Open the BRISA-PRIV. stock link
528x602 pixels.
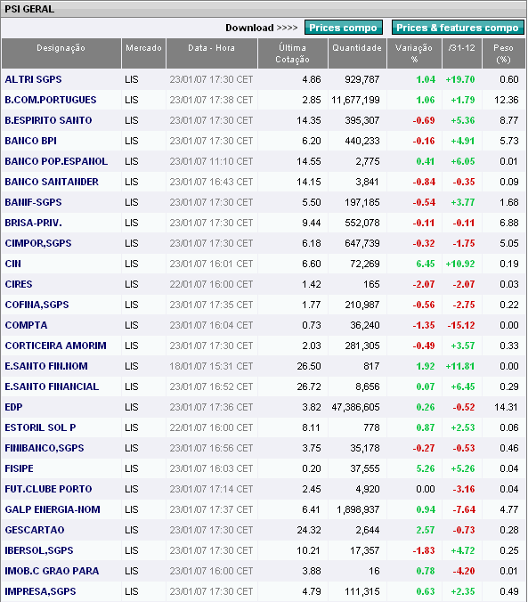click(x=34, y=223)
